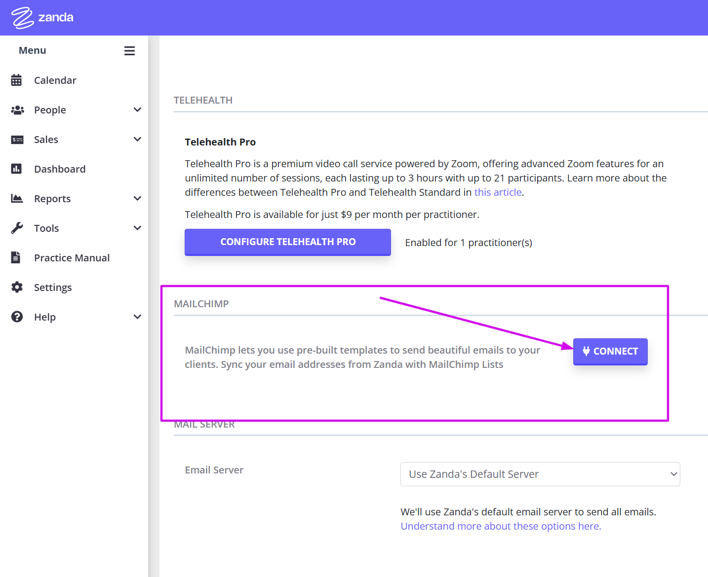Click Configure Telehealth Pro button
The width and height of the screenshot is (708, 577).
tap(288, 242)
